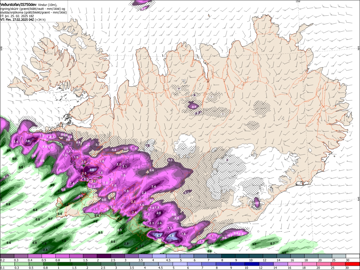The width and height of the screenshot is (360, 270).
Task: Select the bright pink 0.5–0.8 swatch, upper legend
Action: (x=48, y=256)
